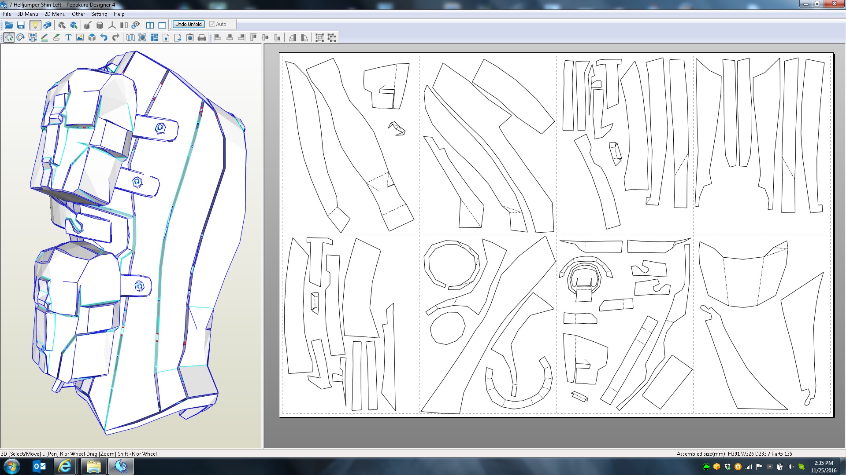Screen dimensions: 846x475
Task: Click the eye with rotation arrow icon
Action: (x=136, y=25)
